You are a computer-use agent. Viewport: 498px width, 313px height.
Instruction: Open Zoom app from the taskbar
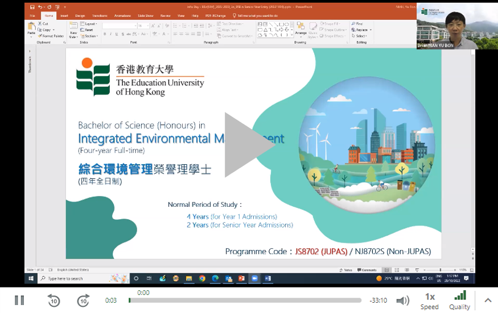click(x=254, y=278)
